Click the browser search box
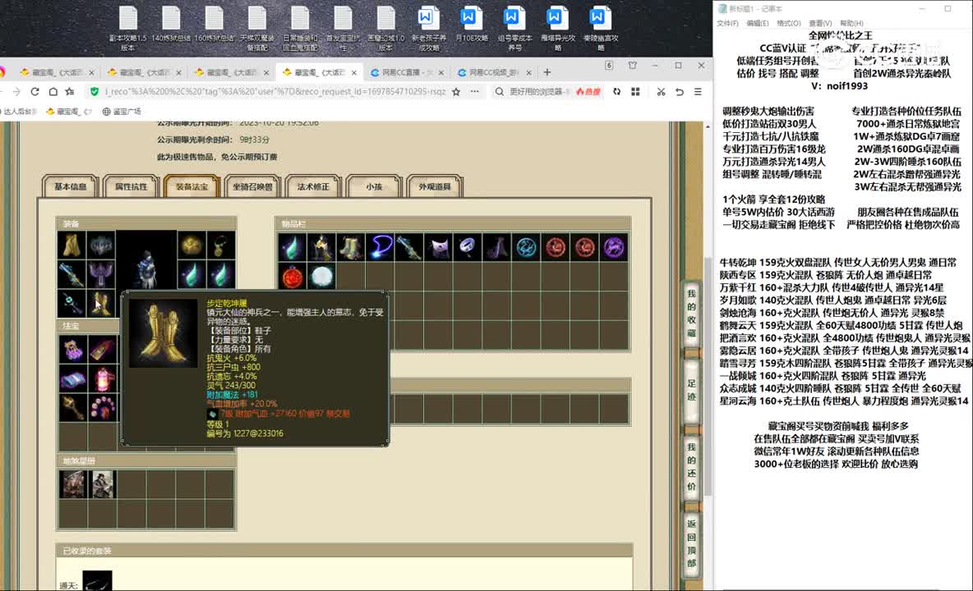Image resolution: width=973 pixels, height=591 pixels. point(537,92)
